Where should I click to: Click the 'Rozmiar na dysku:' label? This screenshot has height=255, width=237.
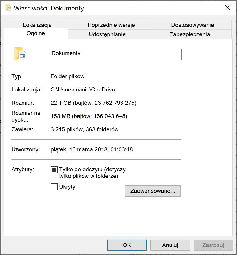click(x=26, y=116)
